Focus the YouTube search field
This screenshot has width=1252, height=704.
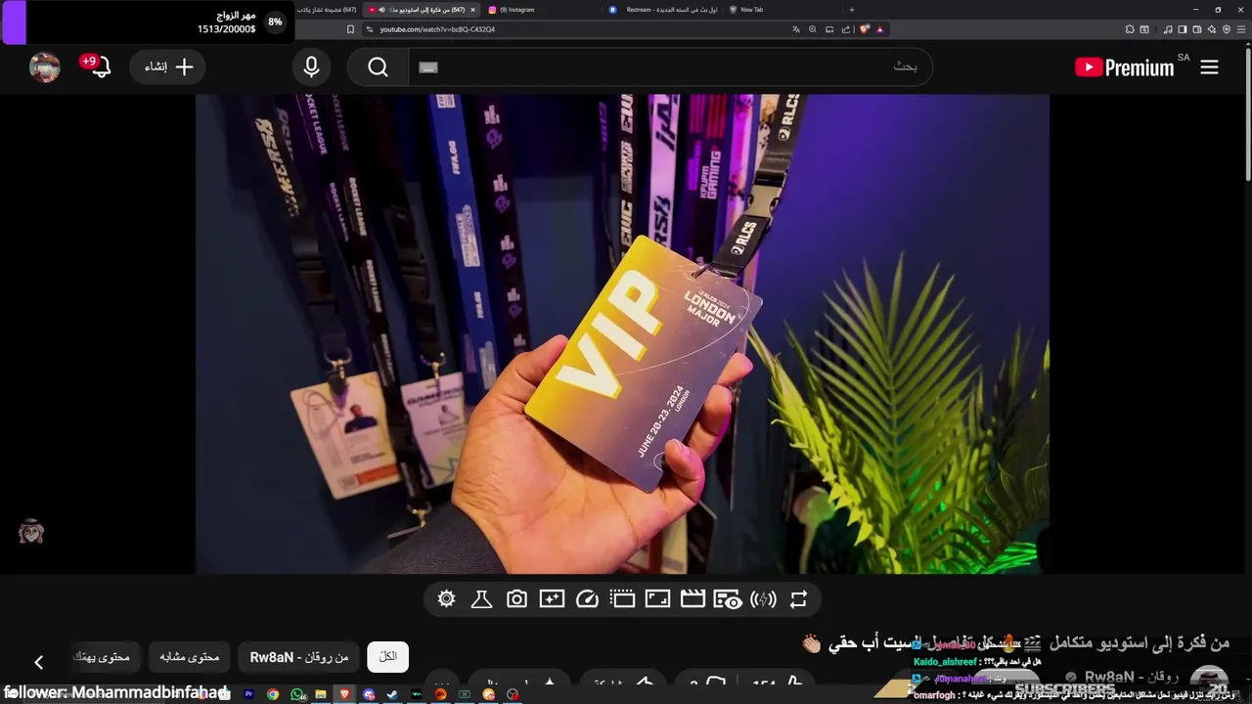click(670, 66)
